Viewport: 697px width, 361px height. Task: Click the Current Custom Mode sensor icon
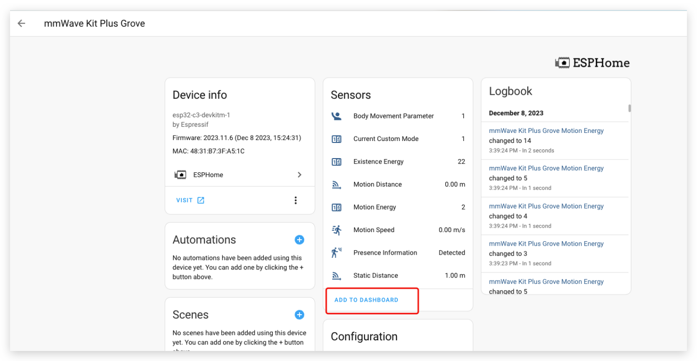[336, 139]
